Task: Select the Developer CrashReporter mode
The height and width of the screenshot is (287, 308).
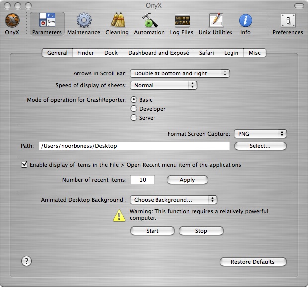Action: point(134,109)
